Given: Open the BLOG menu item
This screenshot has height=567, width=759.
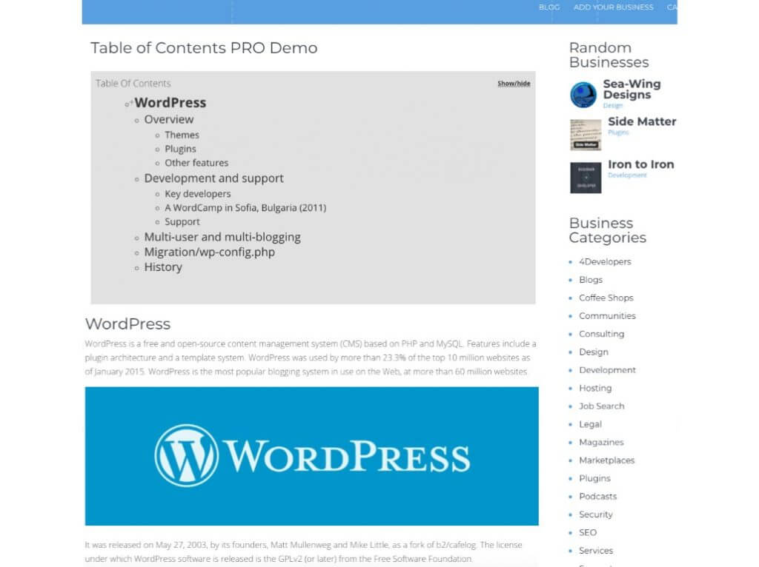Looking at the screenshot, I should point(549,7).
